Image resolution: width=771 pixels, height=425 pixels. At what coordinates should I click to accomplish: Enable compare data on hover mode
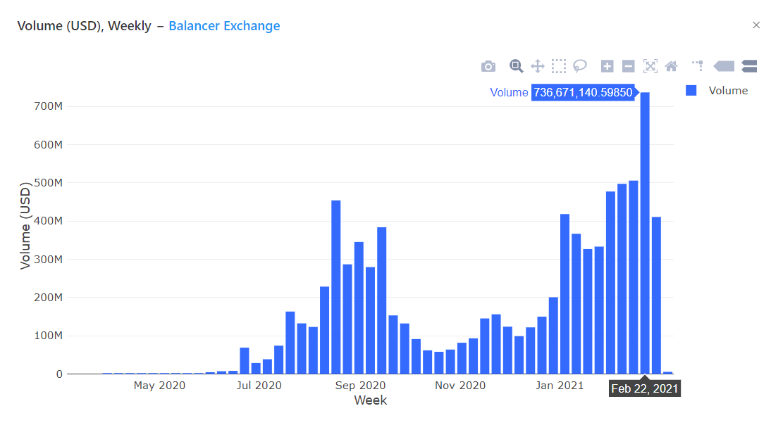749,65
